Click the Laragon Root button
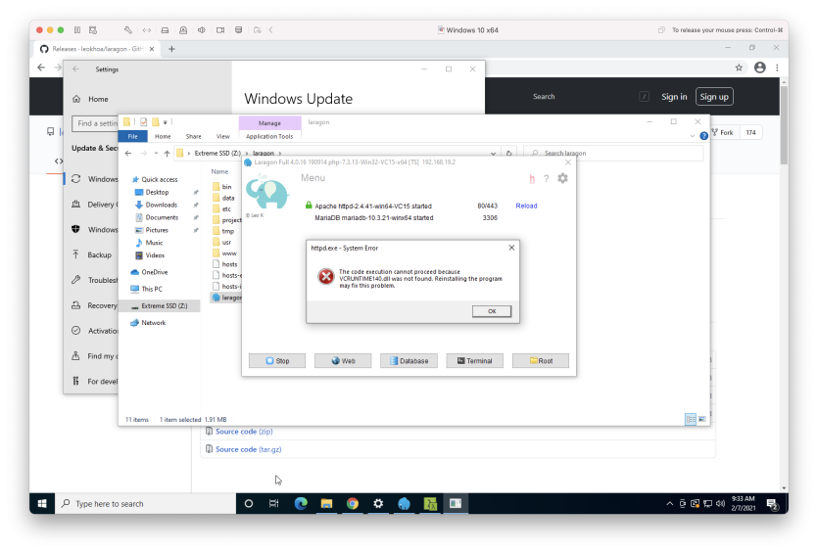This screenshot has width=818, height=553. tap(541, 361)
